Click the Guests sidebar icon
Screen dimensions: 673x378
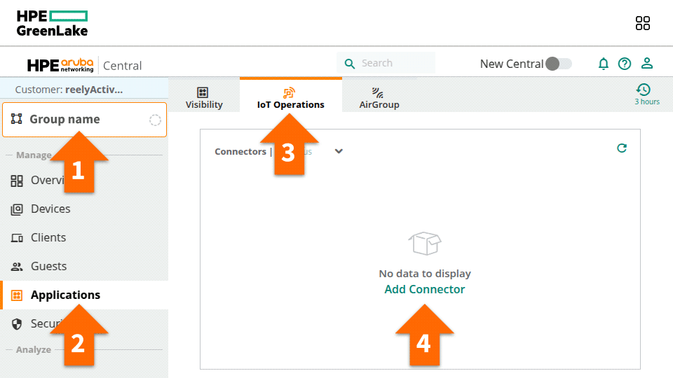(x=17, y=267)
